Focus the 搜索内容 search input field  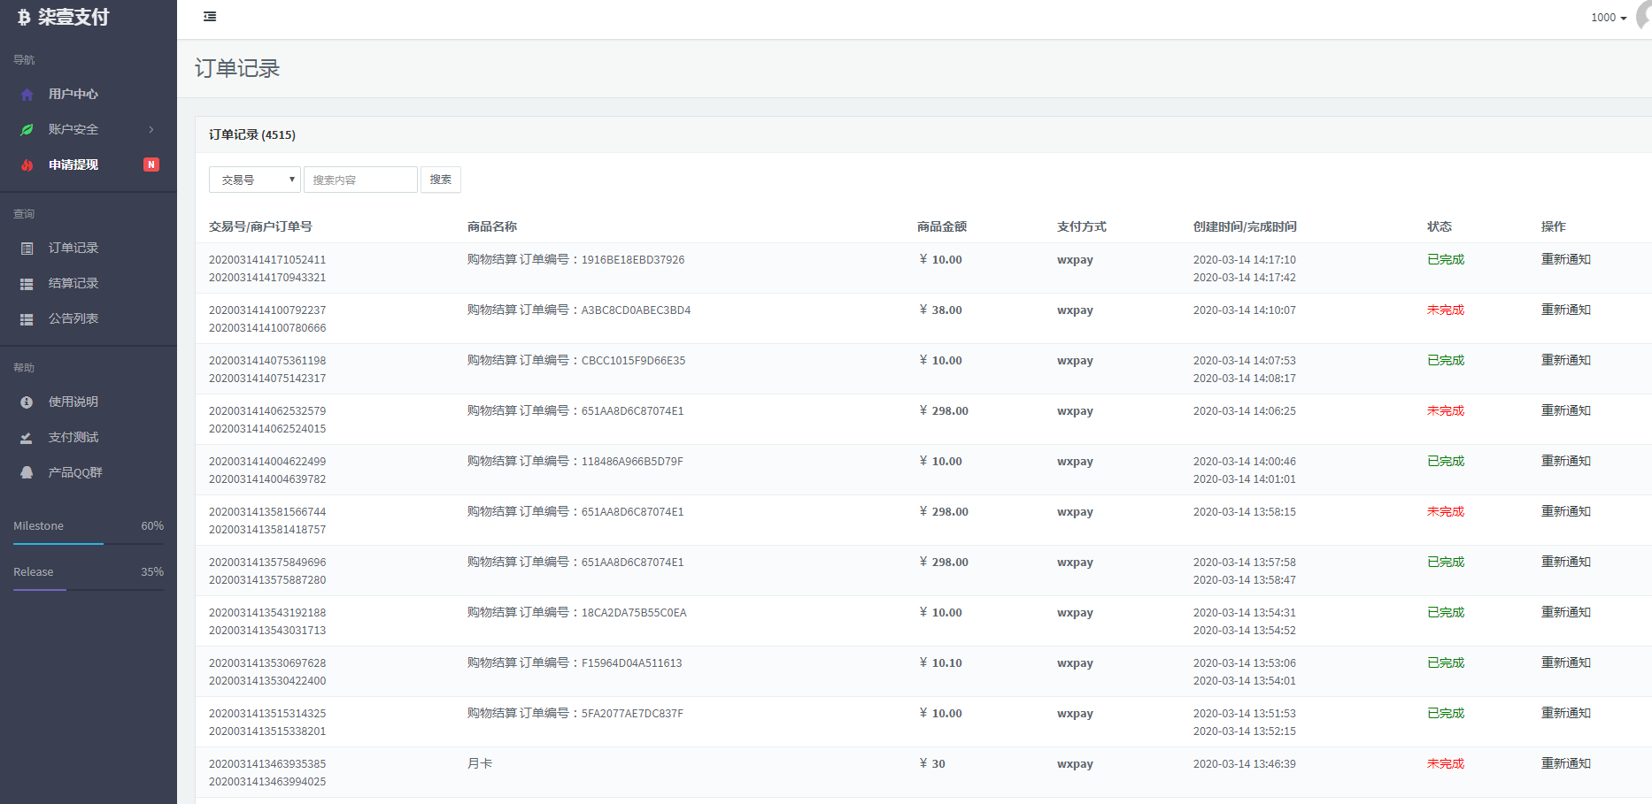[360, 180]
